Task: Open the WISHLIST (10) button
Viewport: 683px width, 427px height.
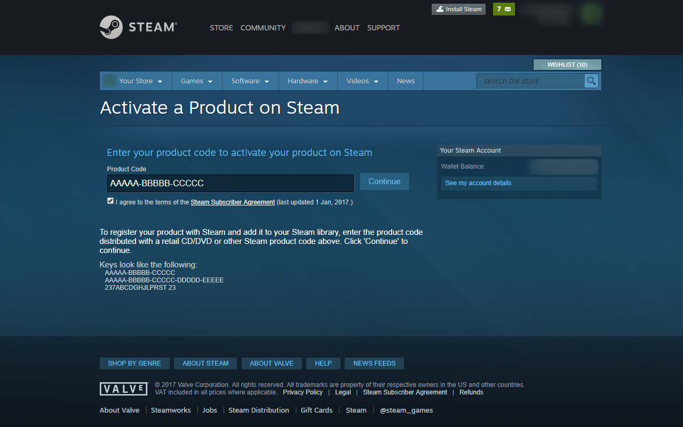Action: point(567,64)
